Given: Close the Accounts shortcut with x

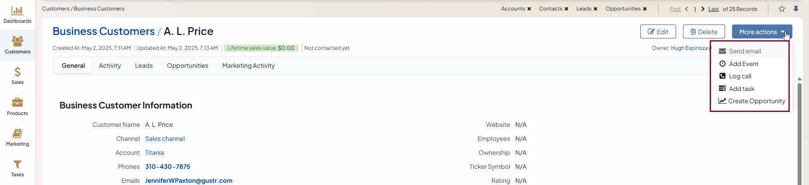Looking at the screenshot, I should point(529,9).
